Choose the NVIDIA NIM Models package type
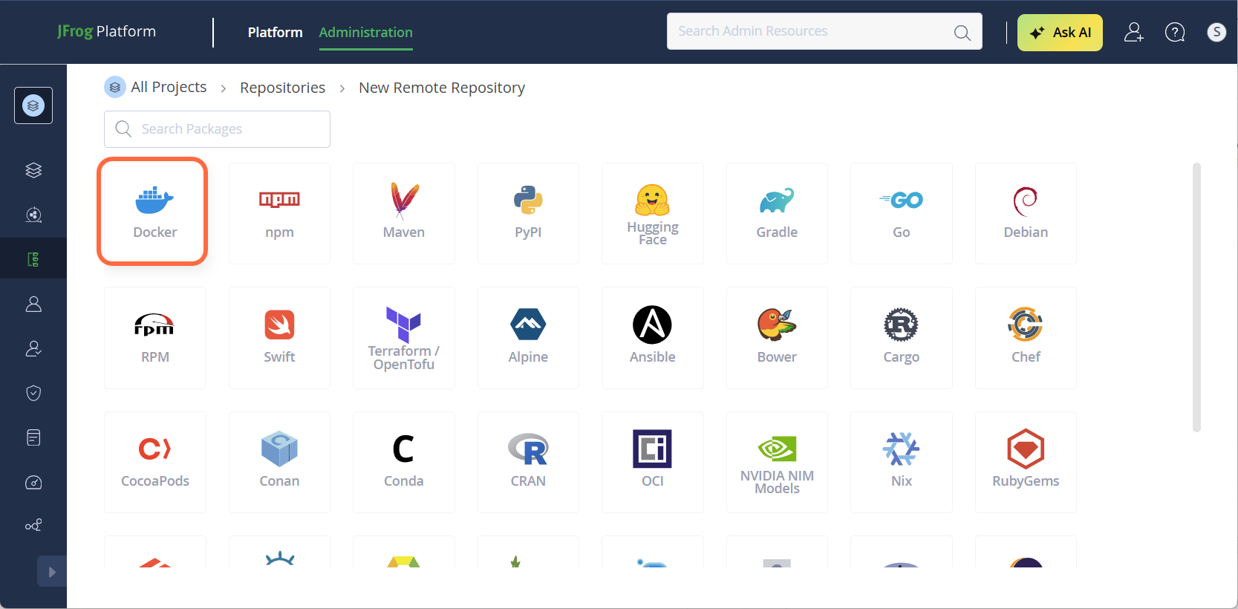This screenshot has width=1238, height=609. (777, 463)
